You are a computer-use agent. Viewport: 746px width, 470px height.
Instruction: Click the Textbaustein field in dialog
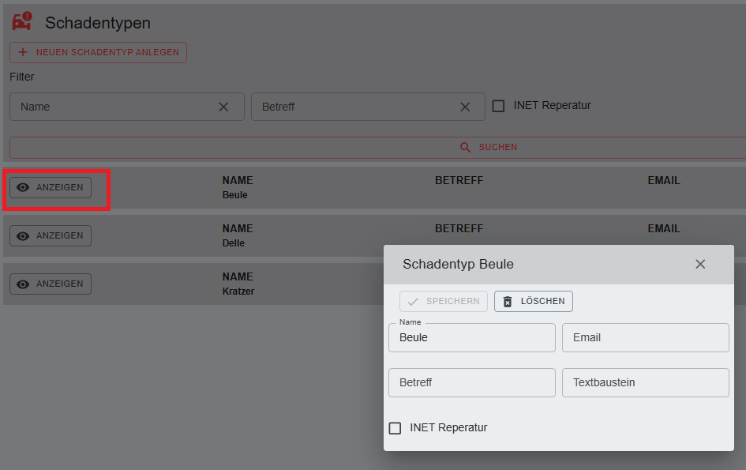pos(645,383)
